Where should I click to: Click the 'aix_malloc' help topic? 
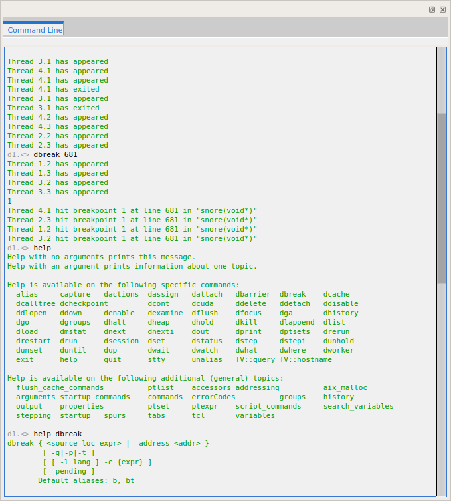coord(345,387)
